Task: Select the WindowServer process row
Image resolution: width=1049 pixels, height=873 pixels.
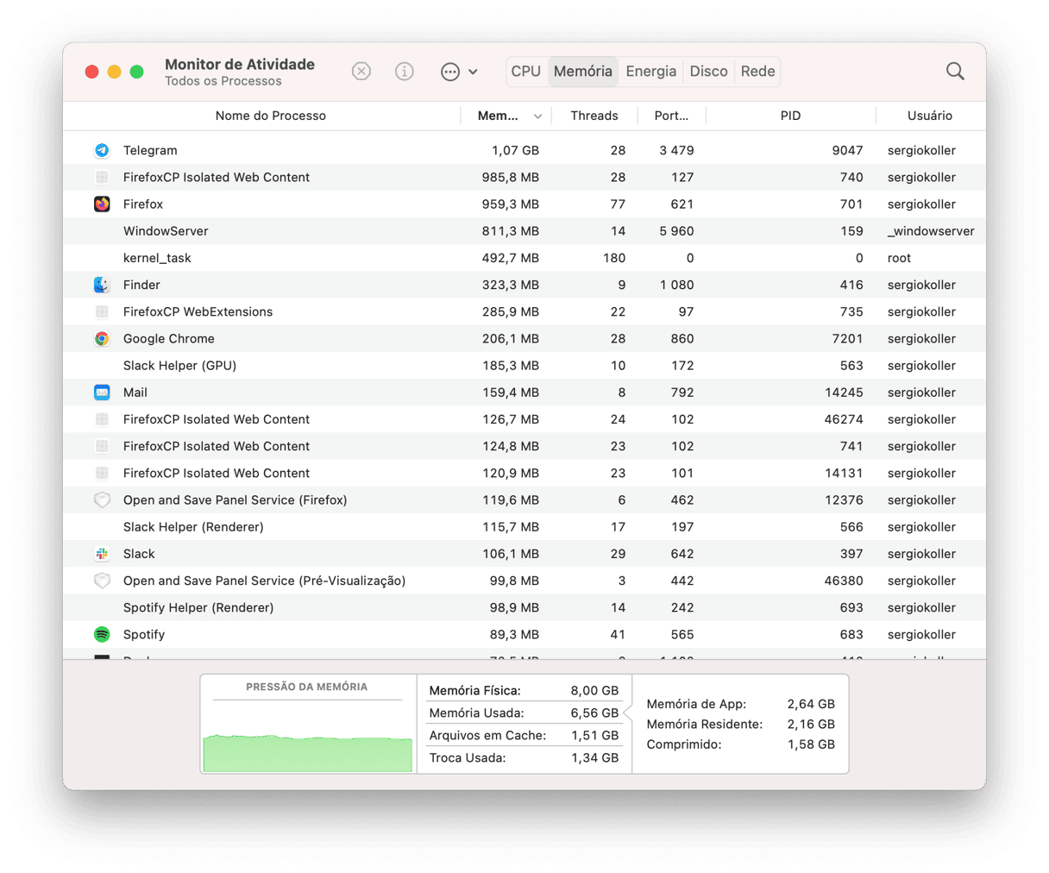Action: coord(524,231)
